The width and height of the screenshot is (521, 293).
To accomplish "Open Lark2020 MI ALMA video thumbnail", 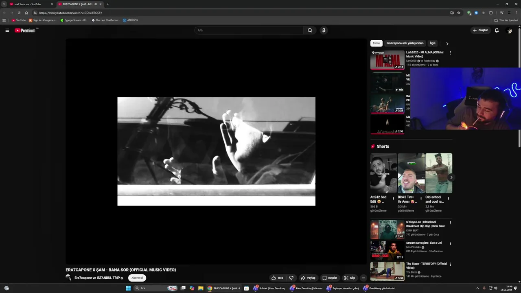I will 387,60.
